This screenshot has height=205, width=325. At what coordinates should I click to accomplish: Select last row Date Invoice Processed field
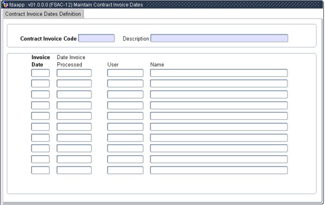coord(74,170)
